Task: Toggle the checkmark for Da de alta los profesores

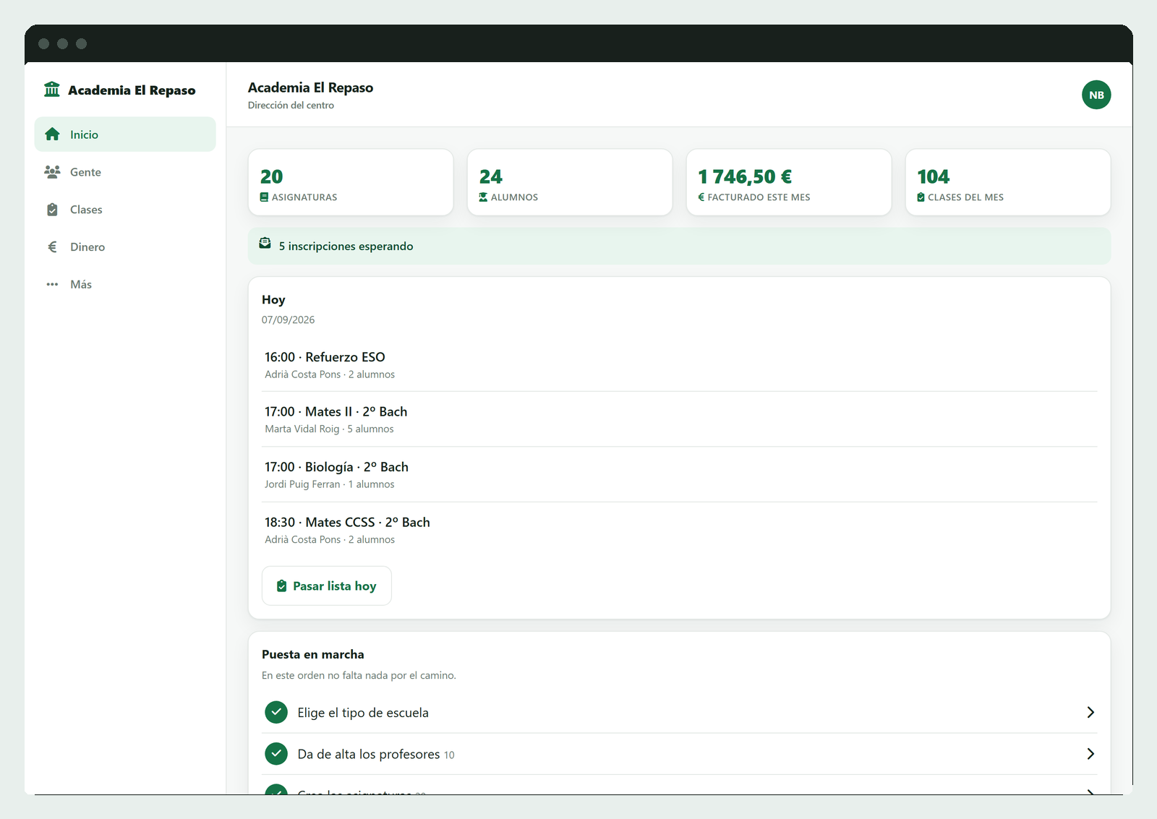Action: 276,754
